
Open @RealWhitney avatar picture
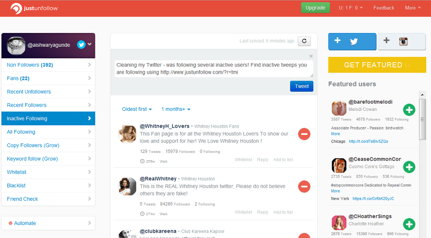(127, 186)
